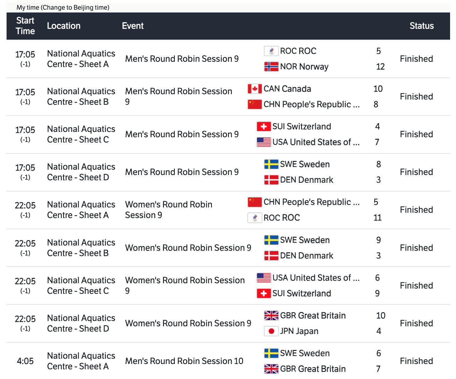
Task: Click Denmark flag in Men's Sheet D match
Action: click(271, 180)
